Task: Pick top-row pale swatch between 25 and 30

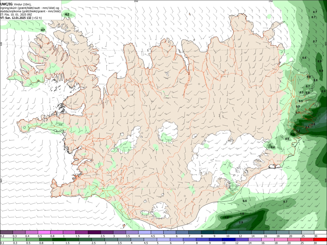Action: pyautogui.click(x=308, y=232)
